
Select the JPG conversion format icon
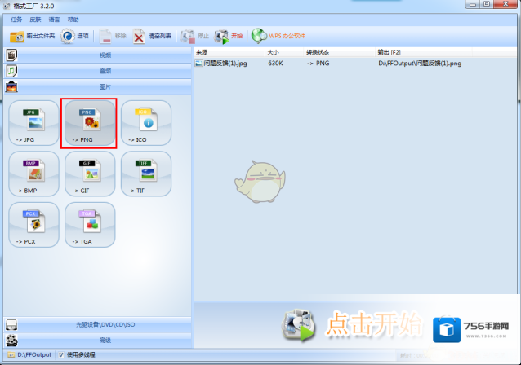[33, 123]
